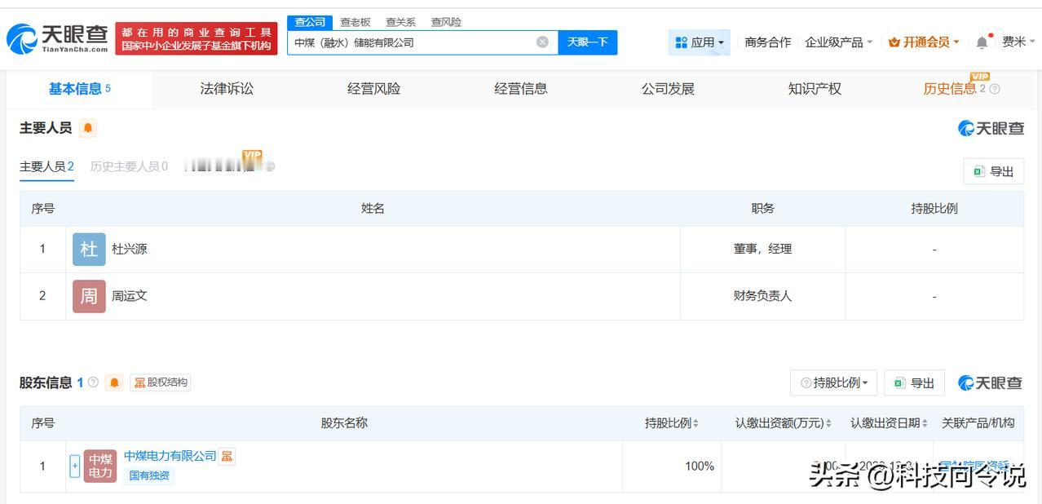Clear the search box with X icon
The height and width of the screenshot is (504, 1042).
(x=542, y=42)
